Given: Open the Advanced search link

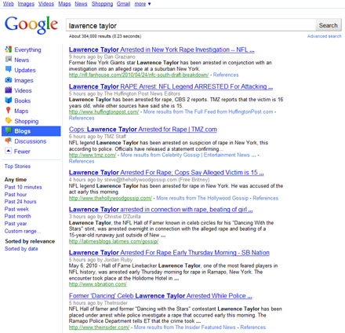Looking at the screenshot, I should coord(324,36).
